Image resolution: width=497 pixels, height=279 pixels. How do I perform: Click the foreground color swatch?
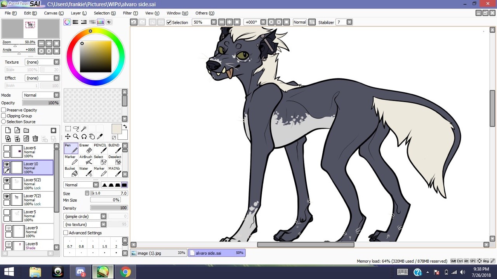[x=116, y=129]
